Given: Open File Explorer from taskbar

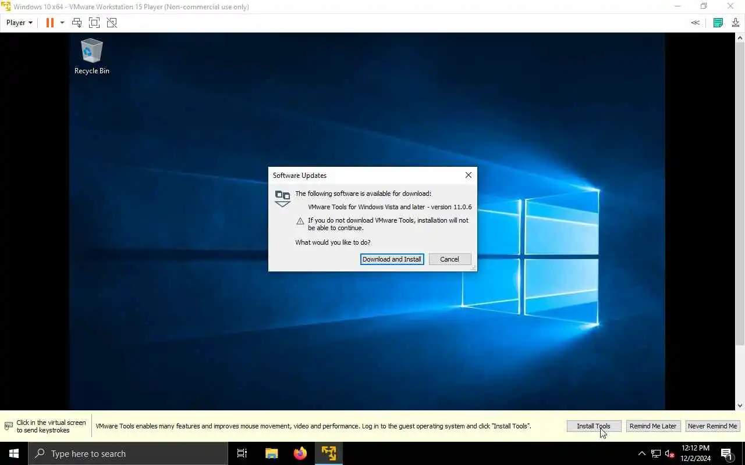Looking at the screenshot, I should 271,453.
